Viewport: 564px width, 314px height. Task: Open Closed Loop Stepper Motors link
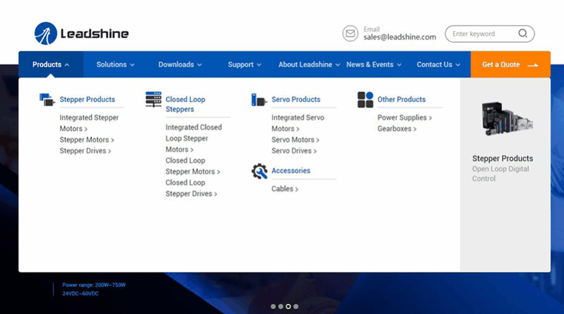193,166
